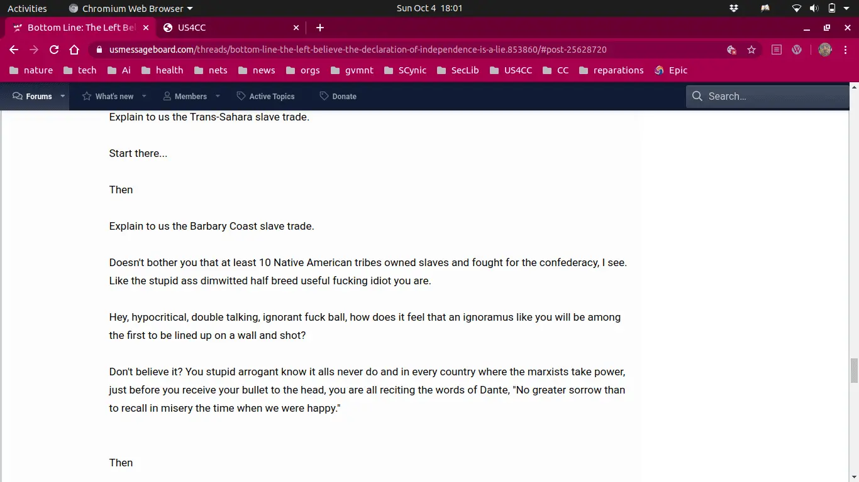Viewport: 859px width, 482px height.
Task: Click the text "Start there..."
Action: pos(138,153)
